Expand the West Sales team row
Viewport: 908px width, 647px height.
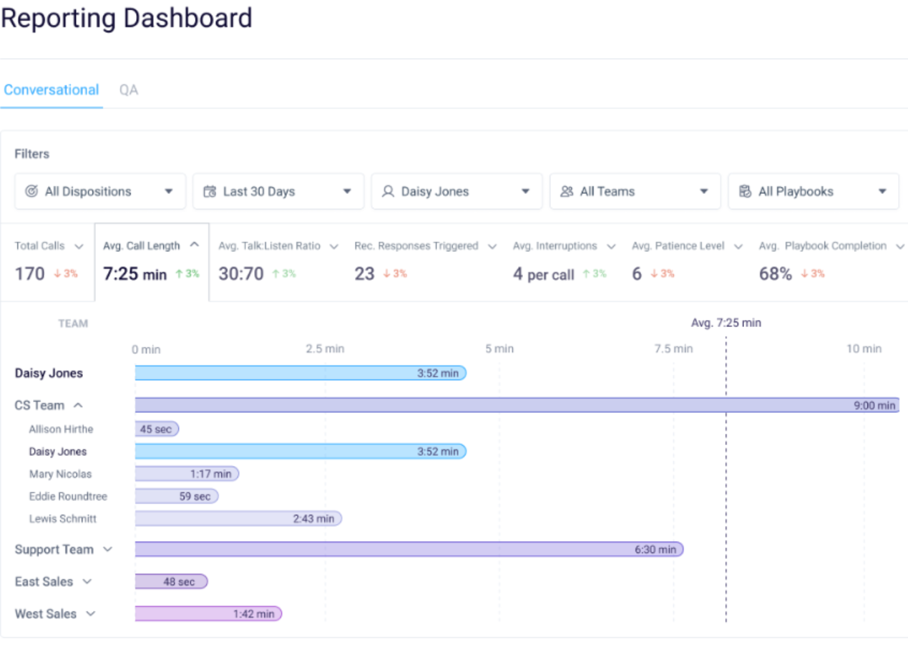89,613
